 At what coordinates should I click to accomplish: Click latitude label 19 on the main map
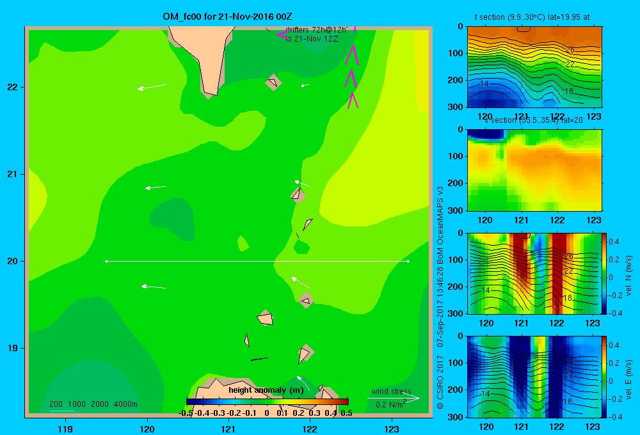pyautogui.click(x=12, y=348)
